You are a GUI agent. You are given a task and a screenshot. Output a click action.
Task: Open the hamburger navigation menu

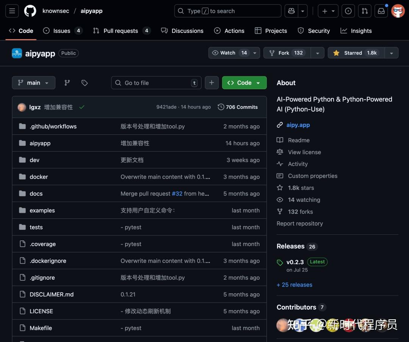coord(12,11)
